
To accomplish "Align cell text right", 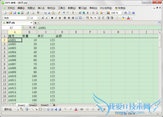I will point(73,18).
